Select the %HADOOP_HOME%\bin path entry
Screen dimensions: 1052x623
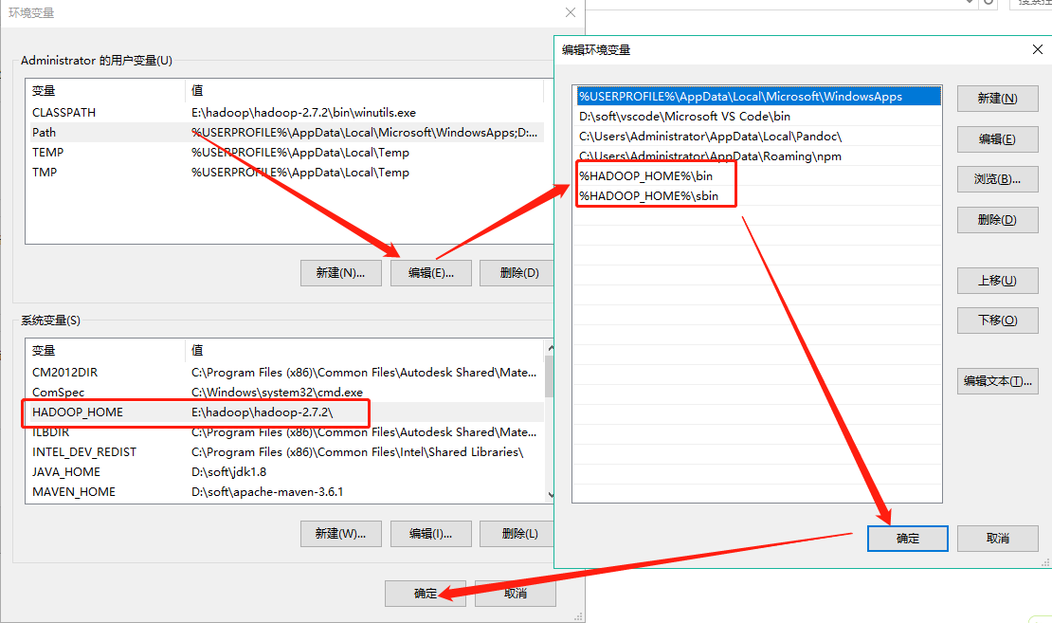(757, 175)
